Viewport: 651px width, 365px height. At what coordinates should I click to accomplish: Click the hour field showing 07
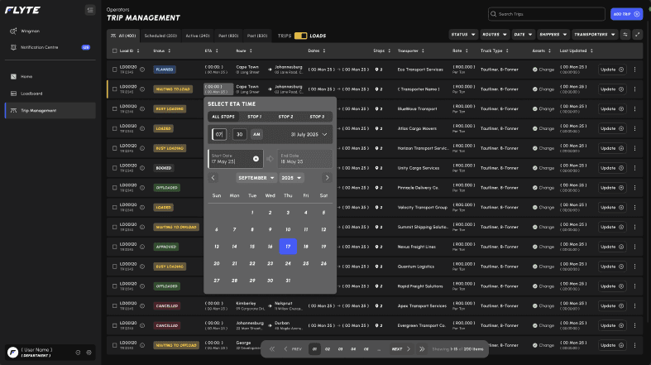click(219, 134)
